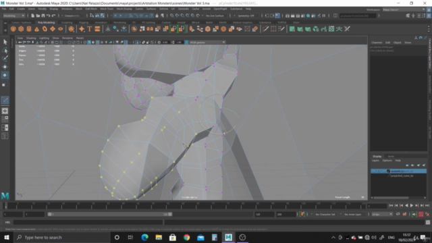Click the SVG shelf icon
This screenshot has width=432, height=243.
(x=97, y=29)
